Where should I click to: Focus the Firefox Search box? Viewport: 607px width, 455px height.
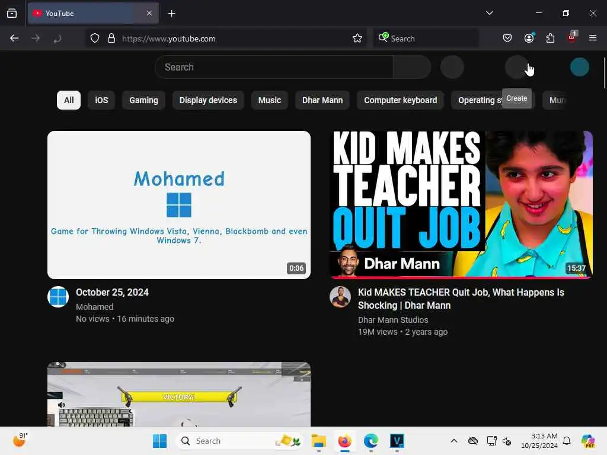click(x=426, y=39)
